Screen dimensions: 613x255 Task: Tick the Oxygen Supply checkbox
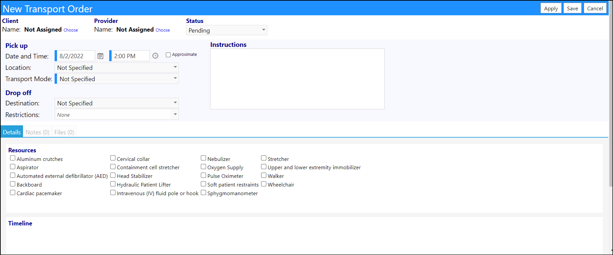[x=203, y=167]
